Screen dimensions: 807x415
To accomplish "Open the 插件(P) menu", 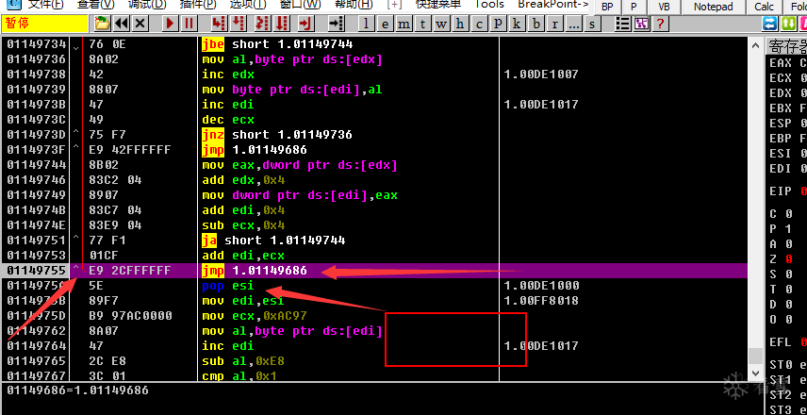I will point(198,5).
